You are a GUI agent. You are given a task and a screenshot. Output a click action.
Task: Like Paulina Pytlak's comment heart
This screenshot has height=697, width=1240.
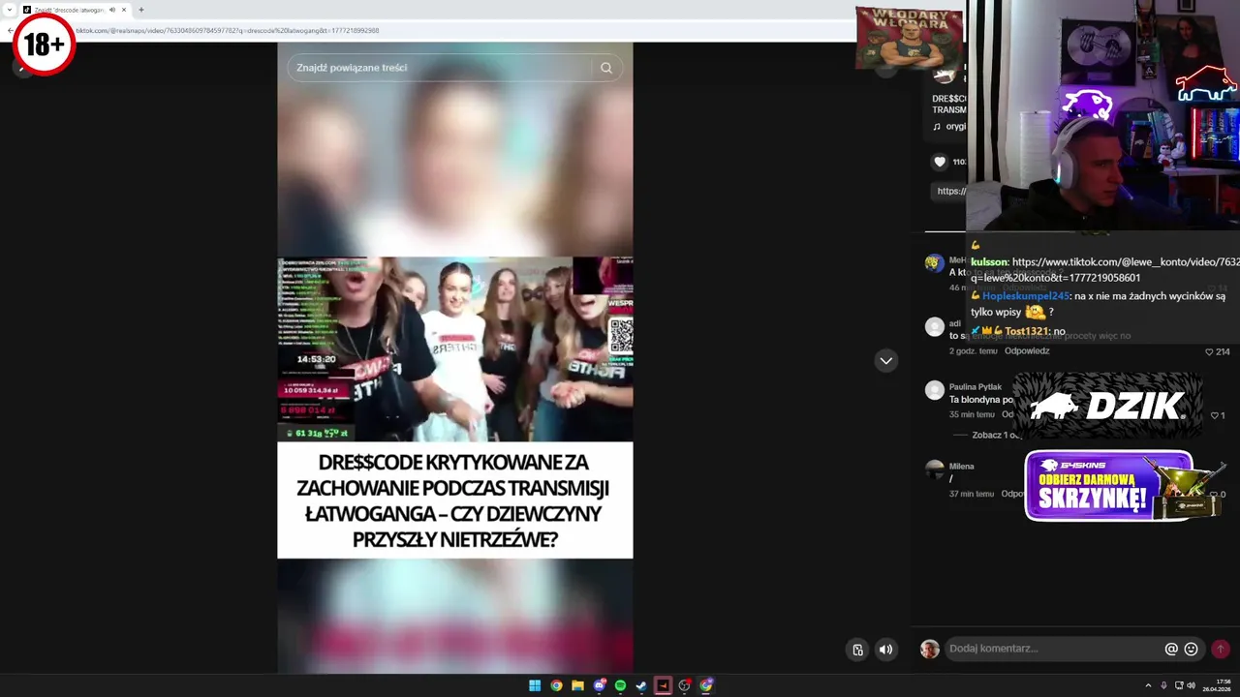1215,415
